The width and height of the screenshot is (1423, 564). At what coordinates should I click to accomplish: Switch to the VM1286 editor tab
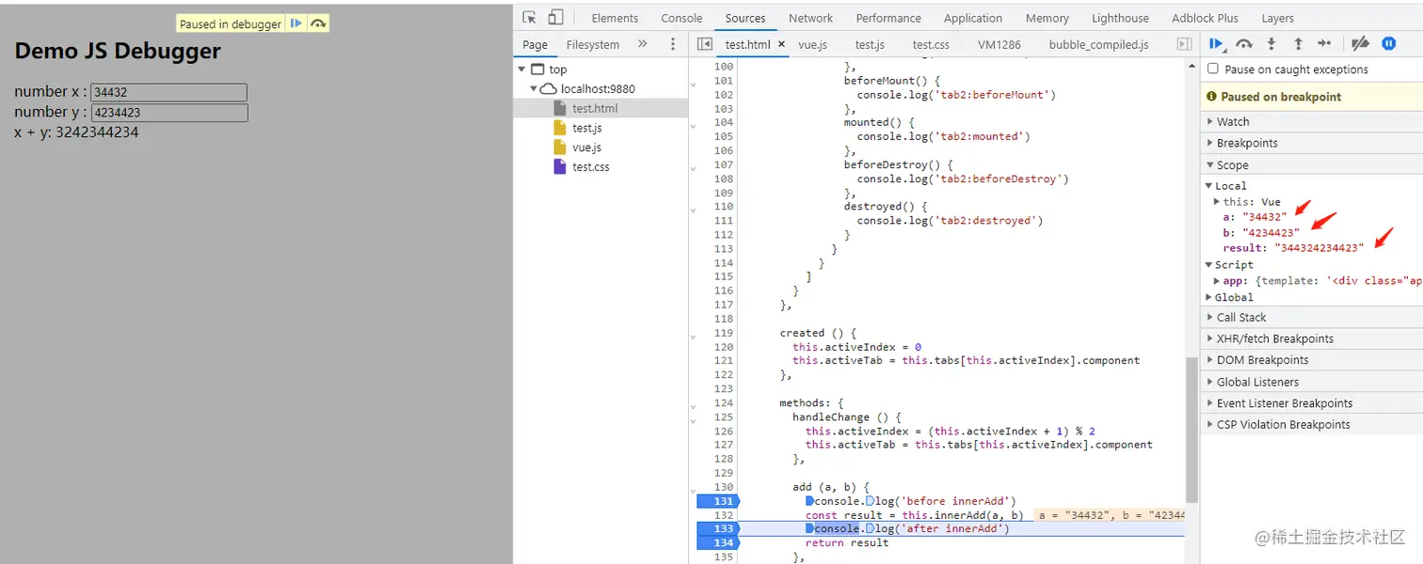tap(999, 44)
